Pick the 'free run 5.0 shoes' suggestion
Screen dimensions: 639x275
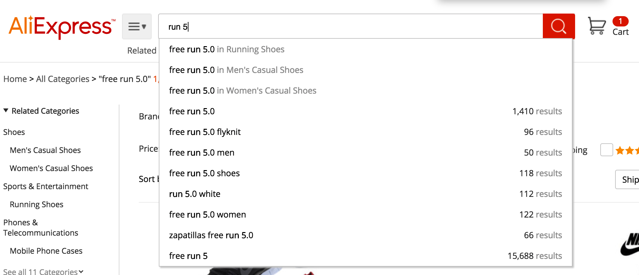tap(366, 173)
